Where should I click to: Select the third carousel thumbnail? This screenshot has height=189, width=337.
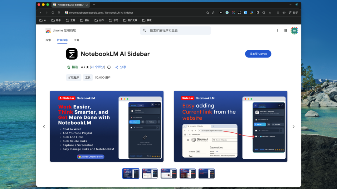click(169, 173)
